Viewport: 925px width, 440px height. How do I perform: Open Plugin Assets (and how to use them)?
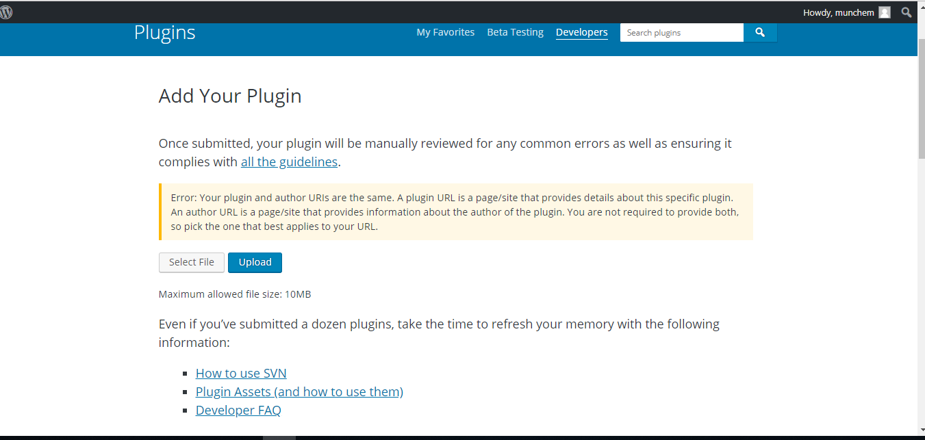point(299,391)
